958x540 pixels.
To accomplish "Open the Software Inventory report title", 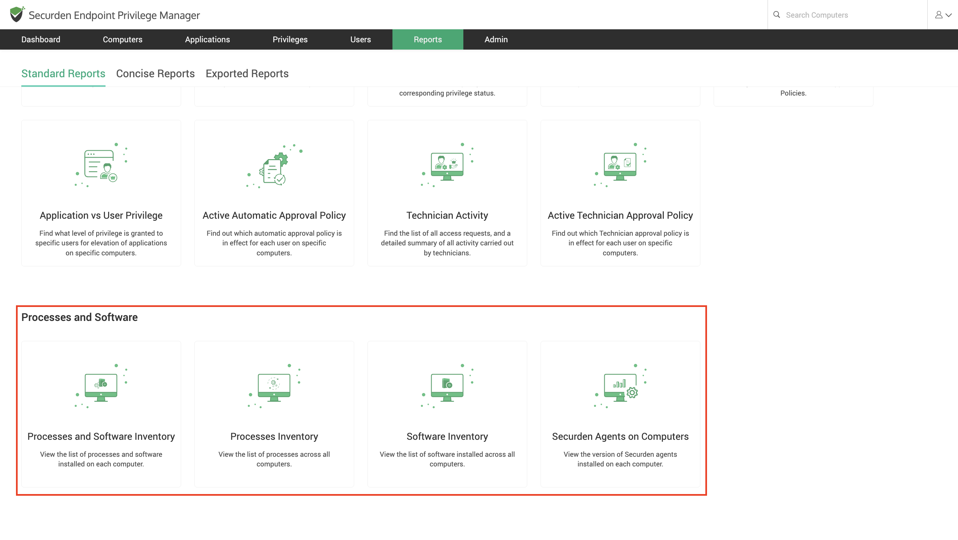I will click(447, 436).
